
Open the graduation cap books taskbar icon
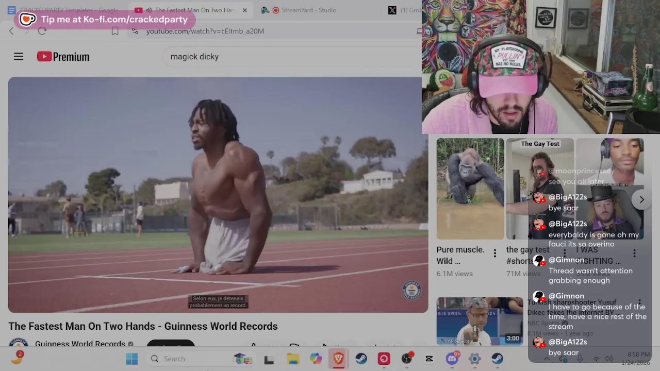pyautogui.click(x=243, y=359)
